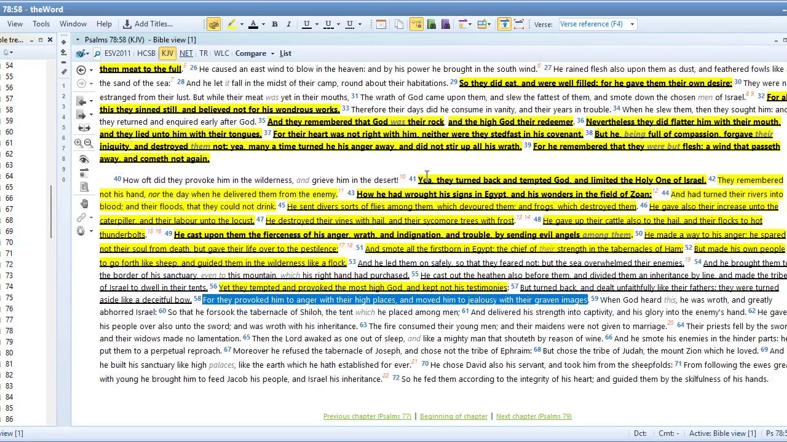Open the View menu
This screenshot has height=442, width=787.
[x=15, y=24]
